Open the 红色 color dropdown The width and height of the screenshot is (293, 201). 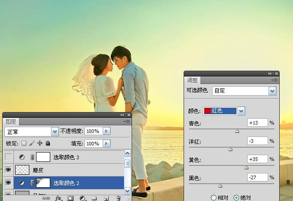[x=241, y=111]
